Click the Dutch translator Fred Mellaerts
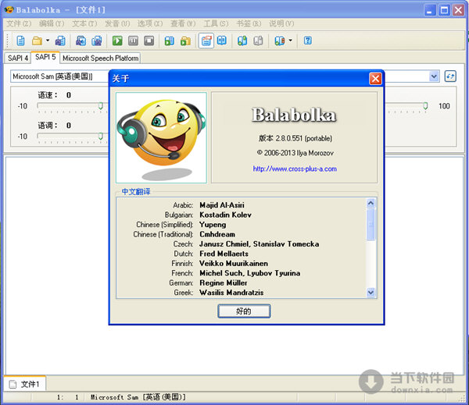 (x=224, y=254)
